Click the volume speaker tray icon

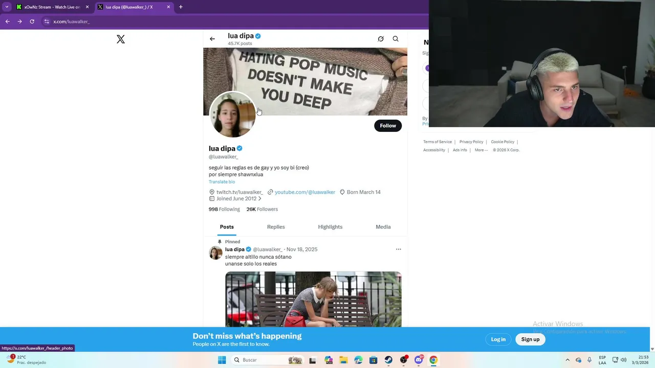coord(623,360)
